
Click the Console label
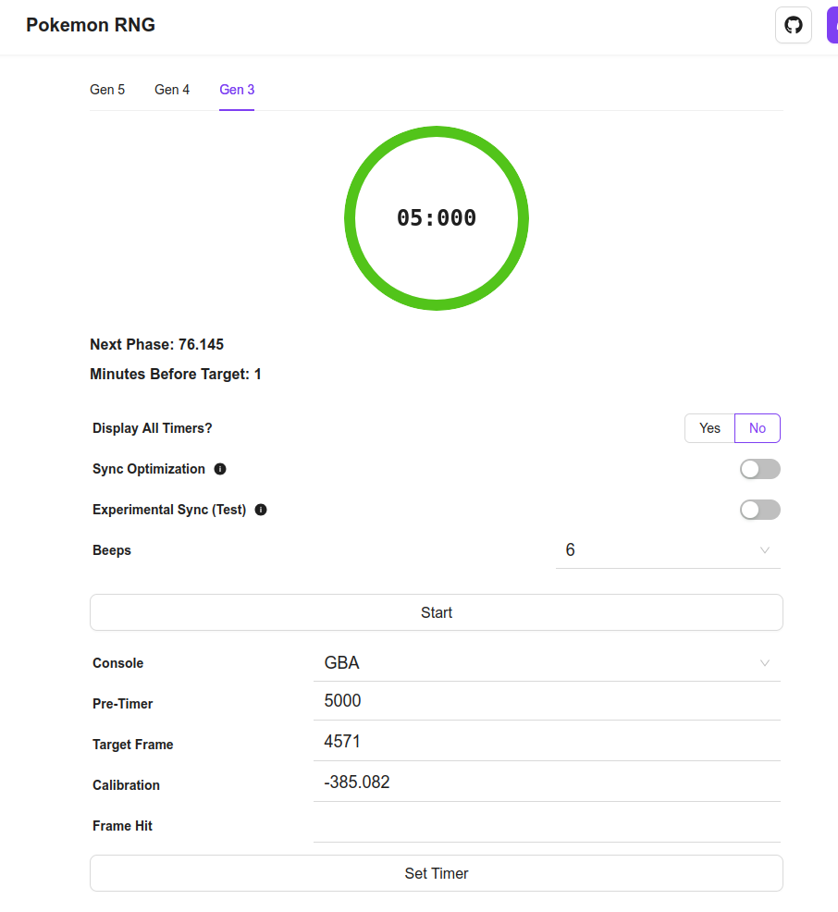[x=118, y=663]
